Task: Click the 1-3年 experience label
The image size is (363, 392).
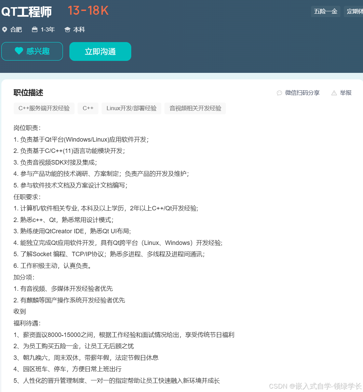Action: (48, 29)
